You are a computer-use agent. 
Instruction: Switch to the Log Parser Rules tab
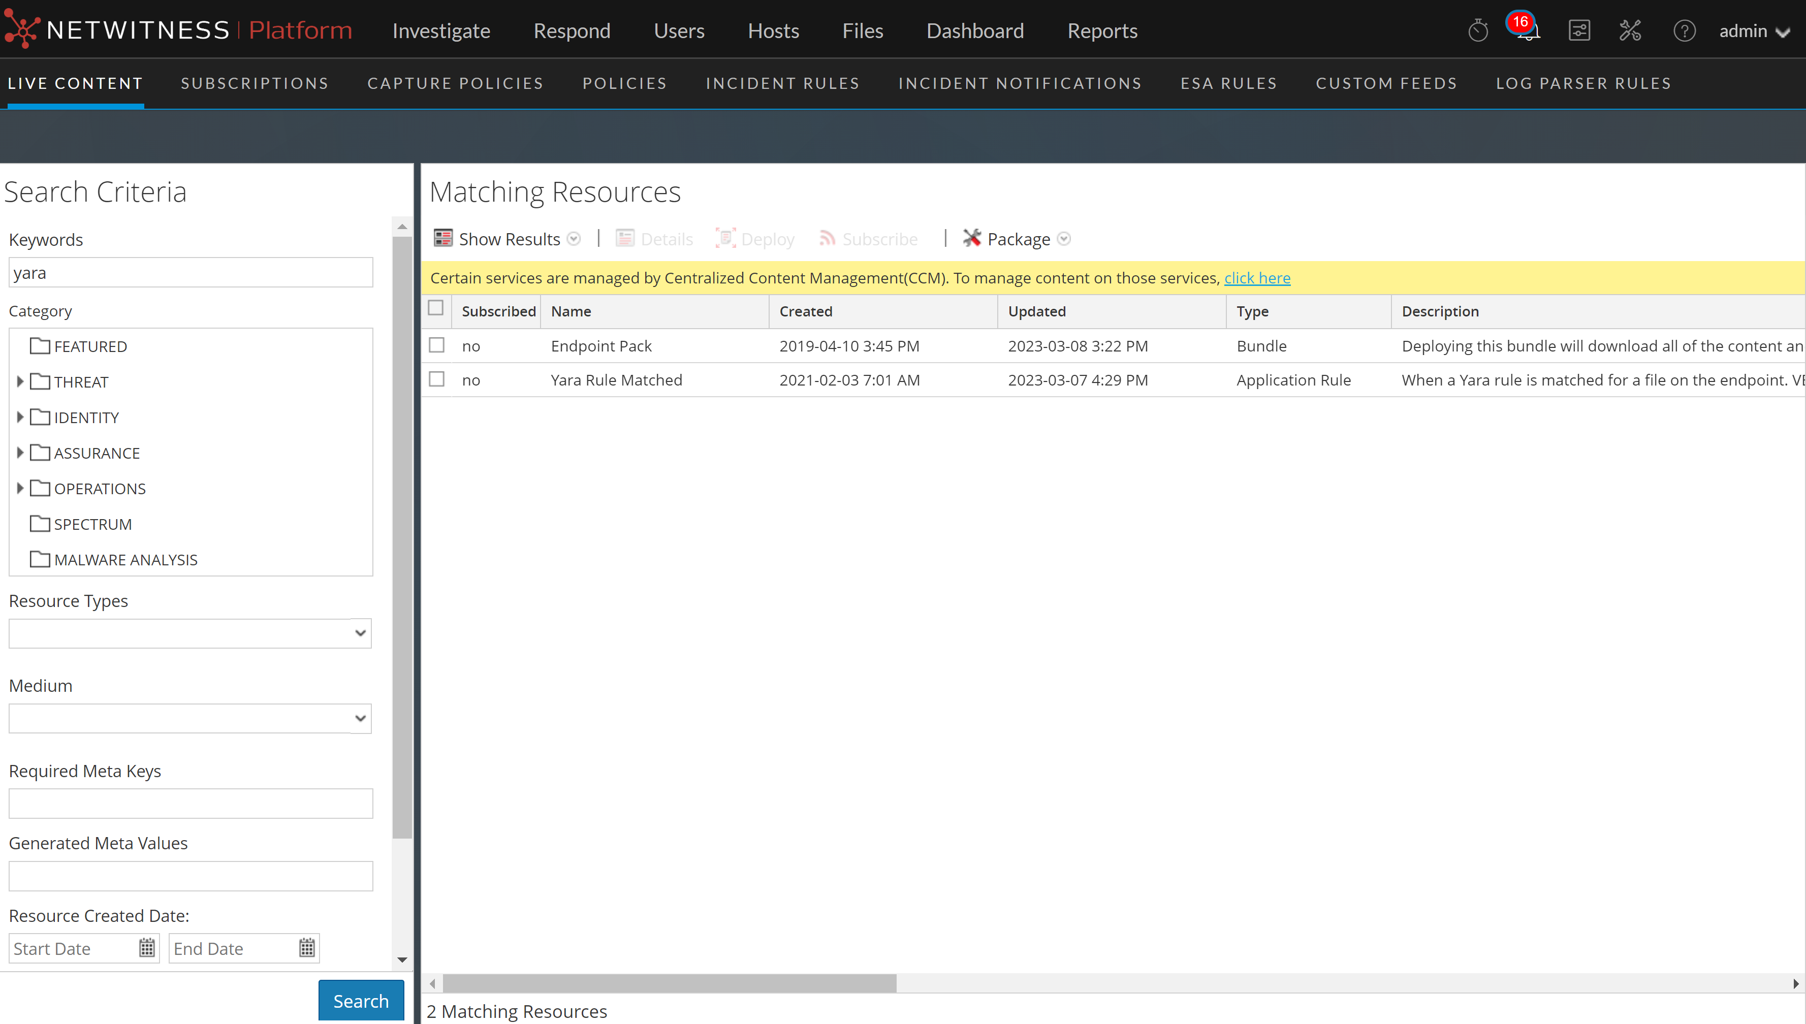[x=1583, y=83]
